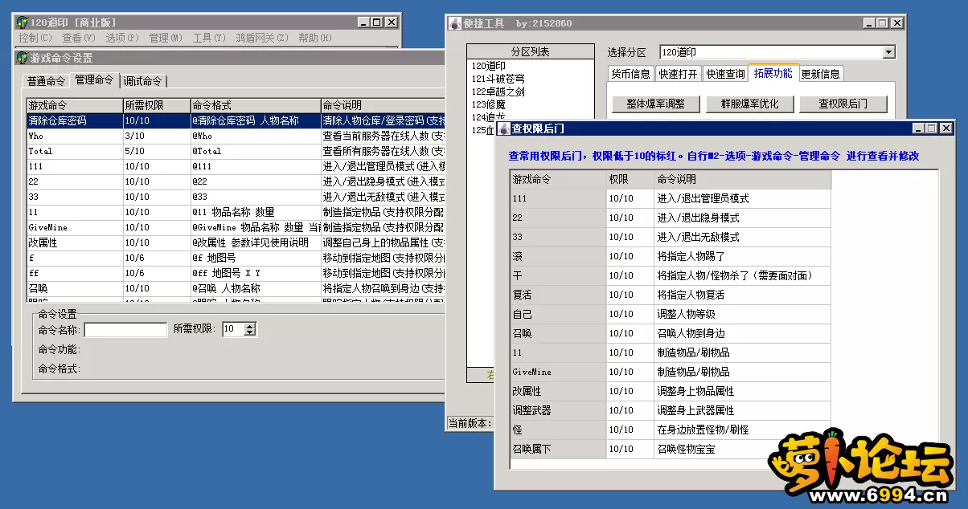Open the 控制(C) menu
The width and height of the screenshot is (968, 509).
[x=34, y=38]
